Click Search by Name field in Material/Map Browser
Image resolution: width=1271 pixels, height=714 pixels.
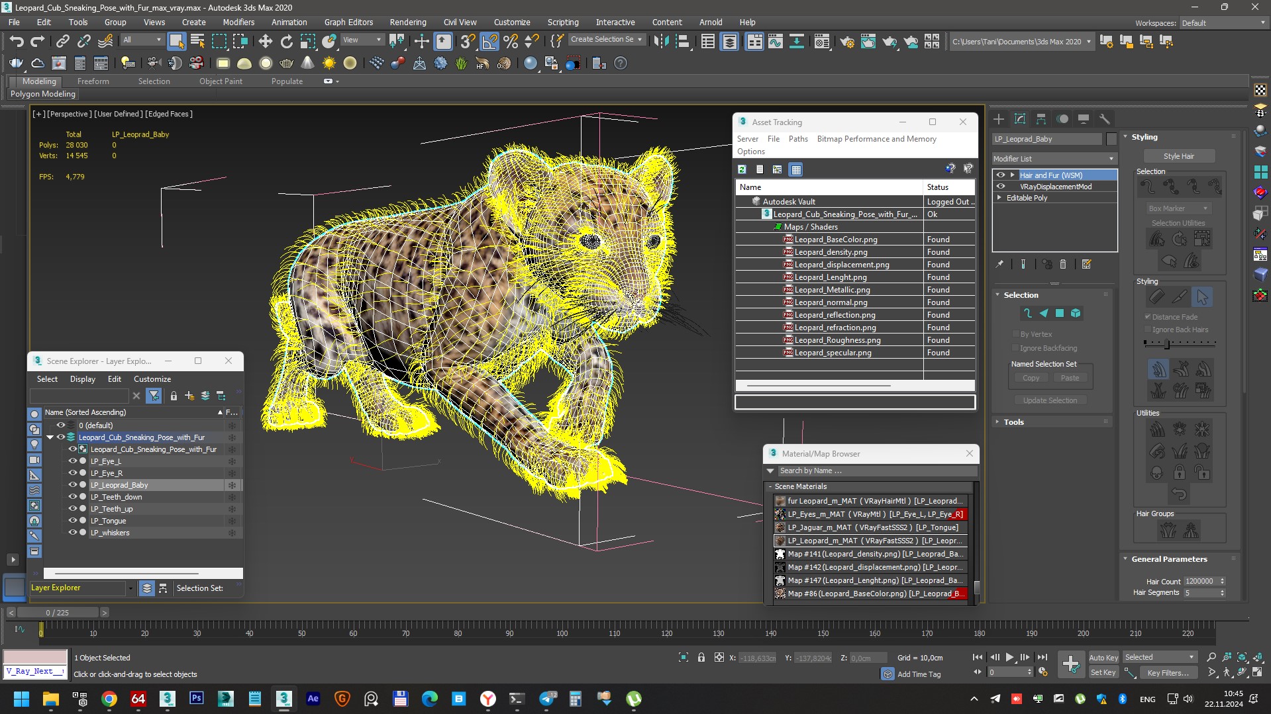point(877,470)
